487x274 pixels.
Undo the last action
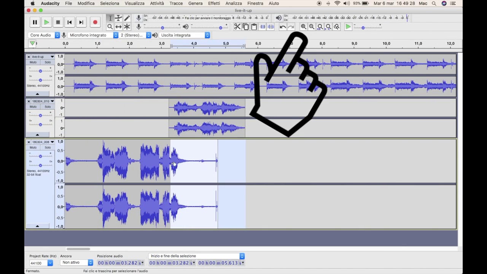283,27
